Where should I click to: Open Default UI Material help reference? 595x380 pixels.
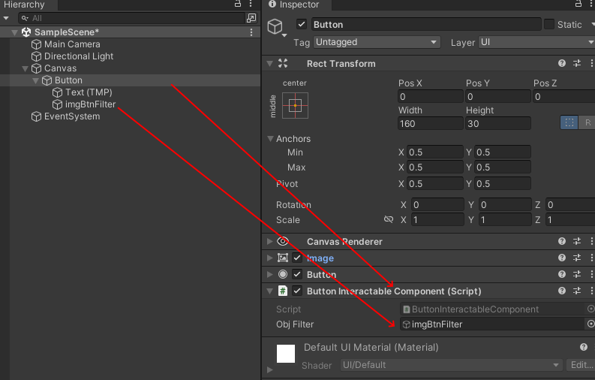[584, 347]
